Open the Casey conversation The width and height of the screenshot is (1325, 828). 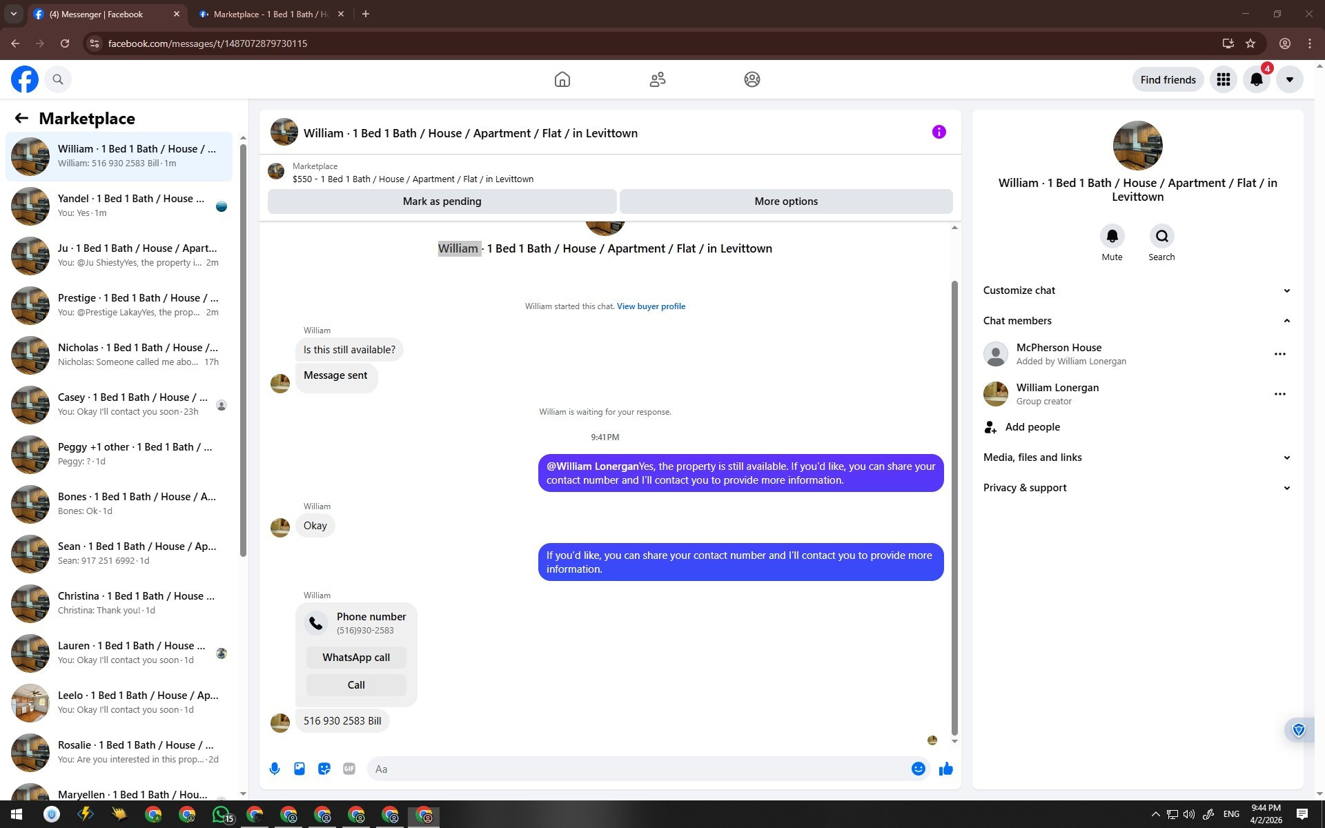click(x=119, y=404)
